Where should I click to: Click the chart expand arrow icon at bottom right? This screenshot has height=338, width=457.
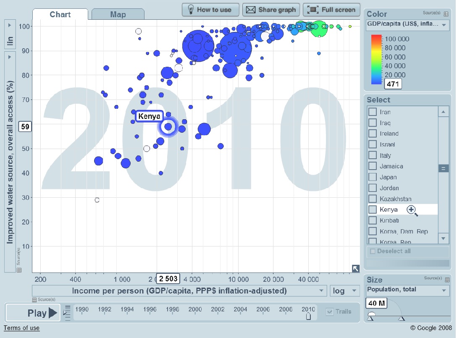tap(355, 268)
